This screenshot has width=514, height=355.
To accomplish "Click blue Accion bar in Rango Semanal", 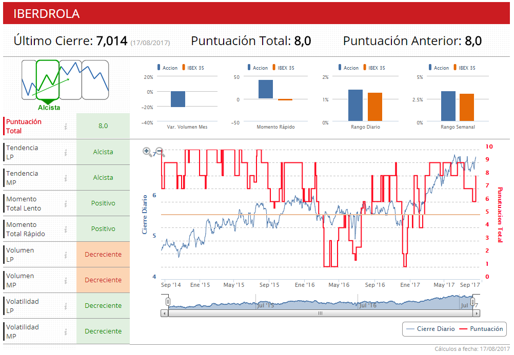I will click(448, 106).
